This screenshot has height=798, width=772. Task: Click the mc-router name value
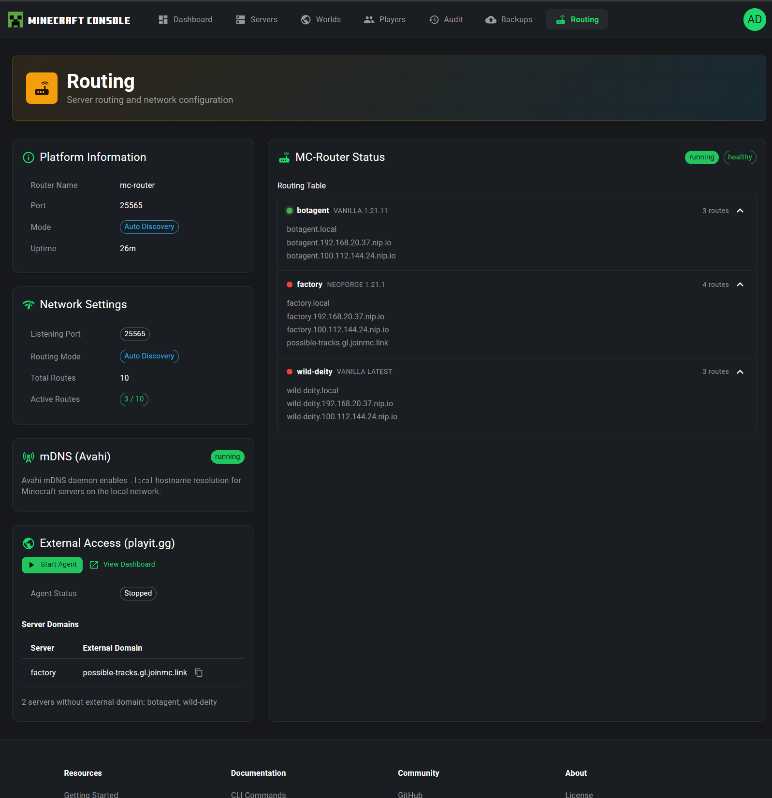(x=137, y=185)
